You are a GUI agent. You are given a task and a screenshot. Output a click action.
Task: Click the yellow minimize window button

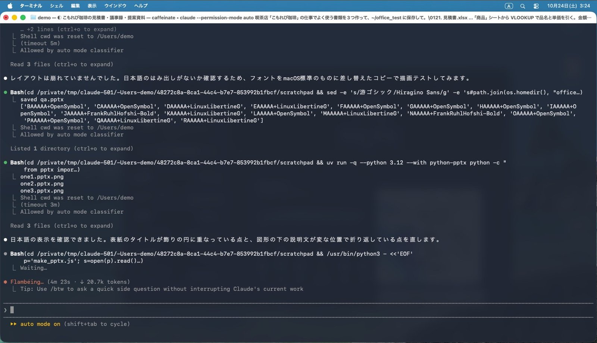(14, 18)
